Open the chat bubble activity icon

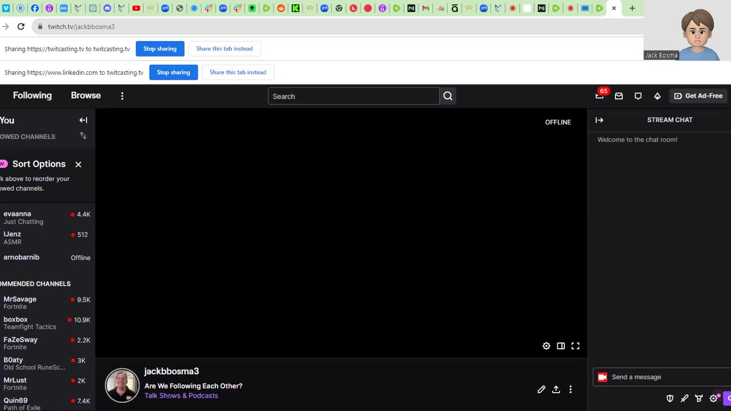pyautogui.click(x=638, y=96)
